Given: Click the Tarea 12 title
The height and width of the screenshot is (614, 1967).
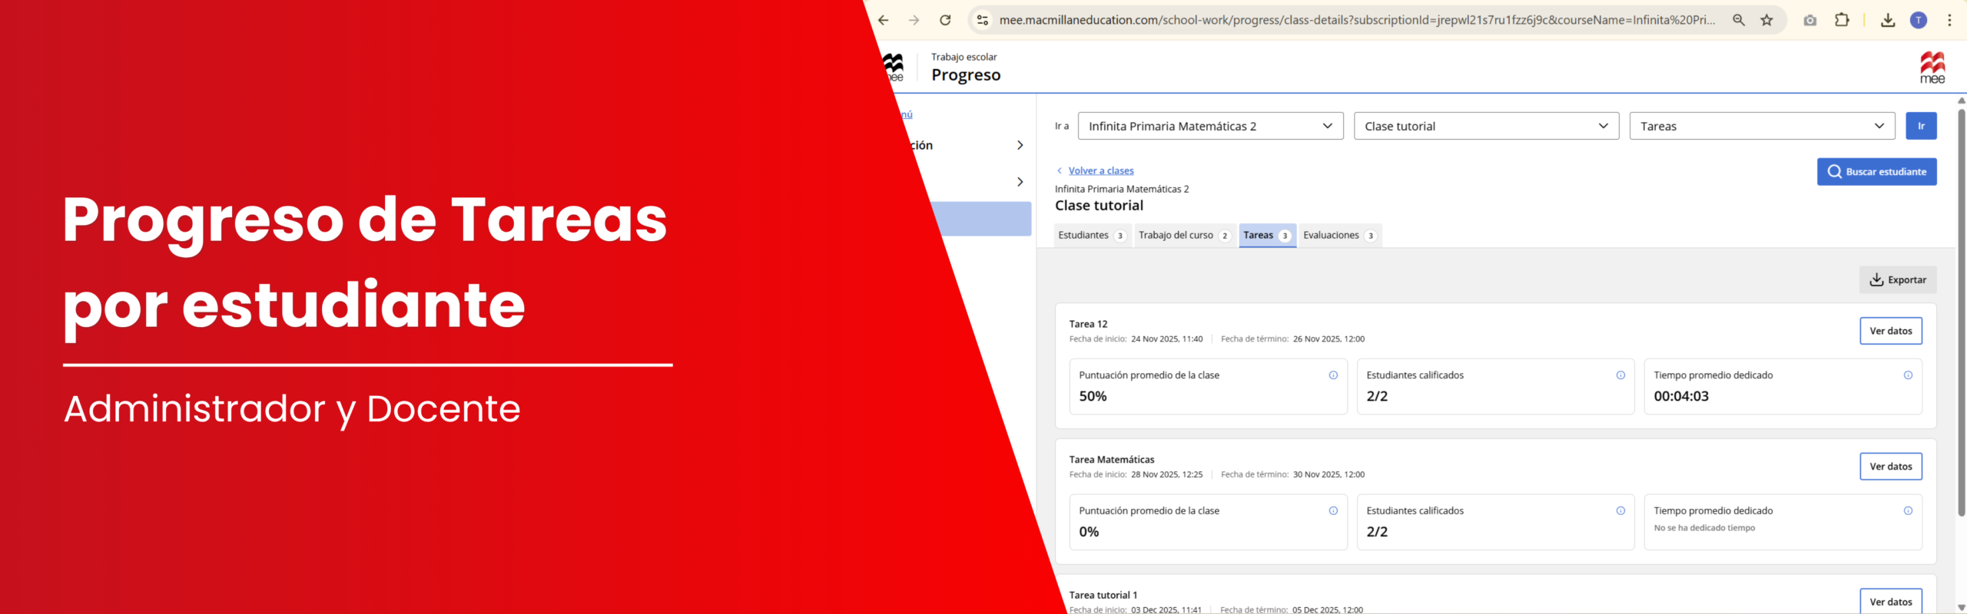Looking at the screenshot, I should (x=1088, y=325).
